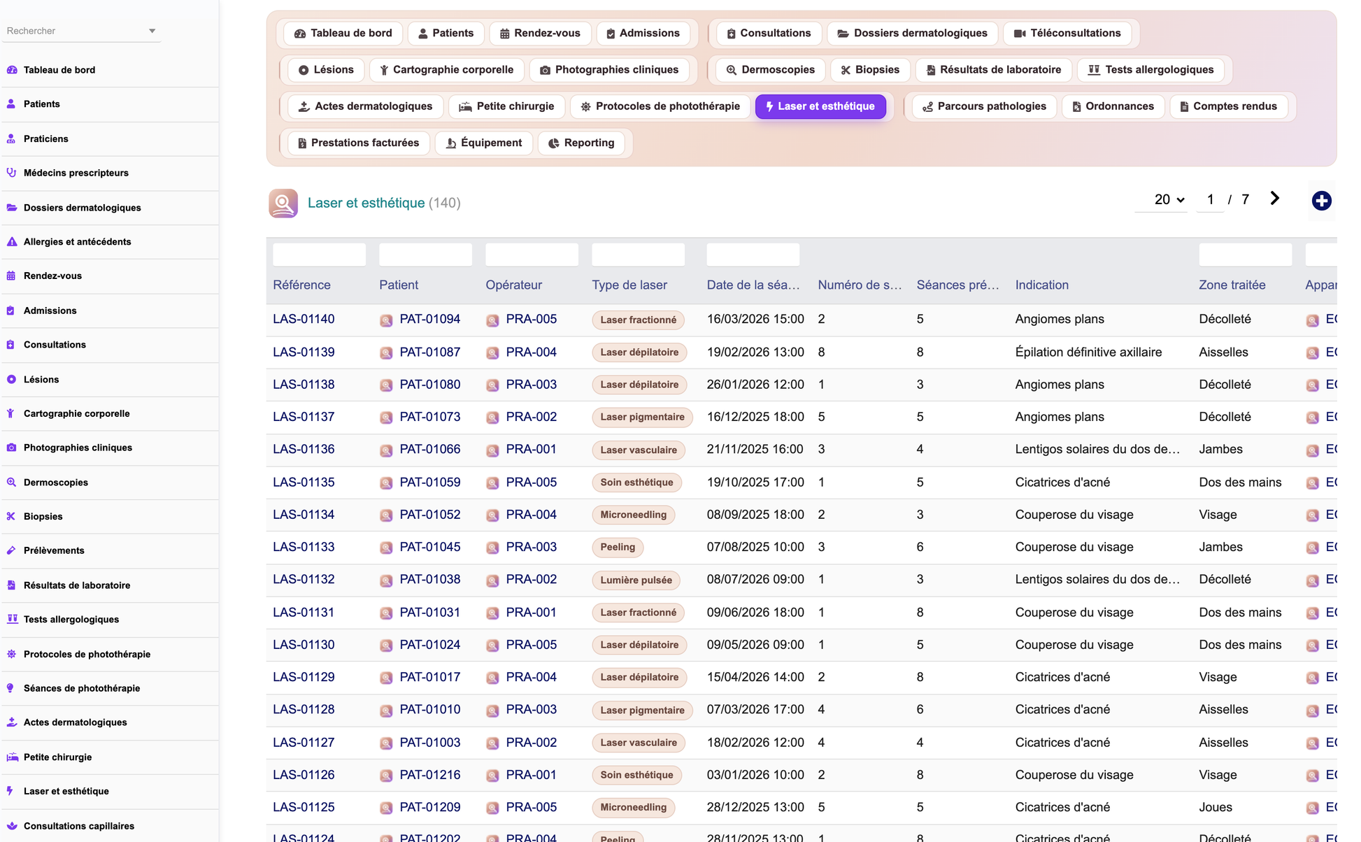Select the Parcours pathologies tab

tap(983, 106)
